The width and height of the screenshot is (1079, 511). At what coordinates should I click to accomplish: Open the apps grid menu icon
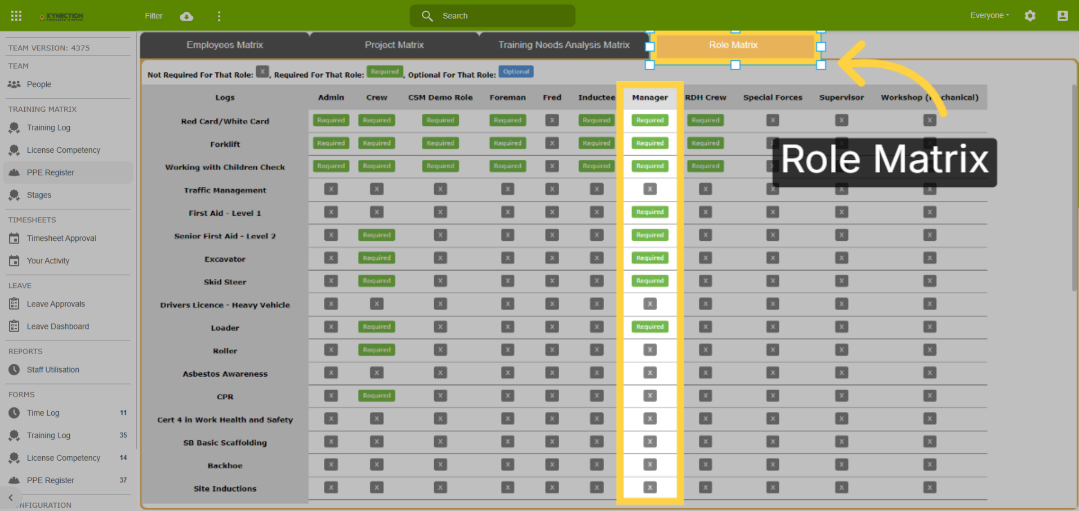tap(16, 16)
